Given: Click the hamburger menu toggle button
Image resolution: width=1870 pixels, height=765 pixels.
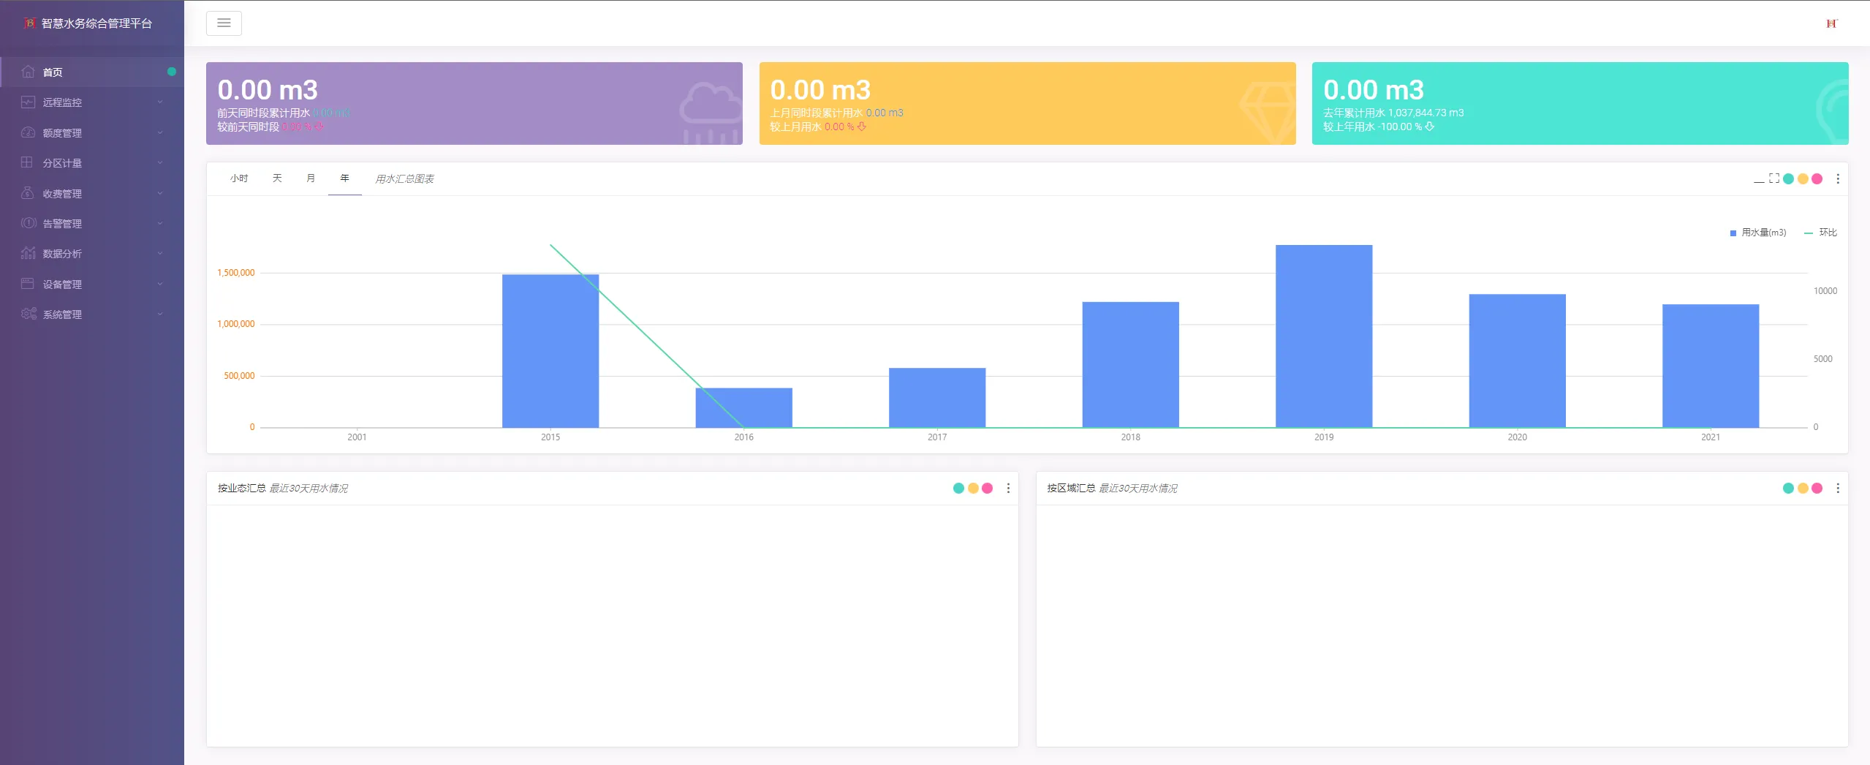Looking at the screenshot, I should point(224,23).
